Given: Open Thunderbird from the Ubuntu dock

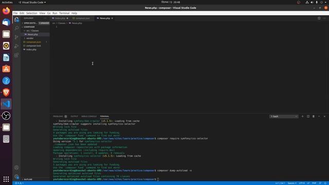Looking at the screenshot, I should click(x=6, y=22).
